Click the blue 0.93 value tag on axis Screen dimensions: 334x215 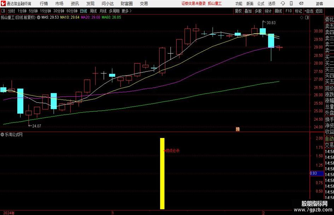point(317,173)
